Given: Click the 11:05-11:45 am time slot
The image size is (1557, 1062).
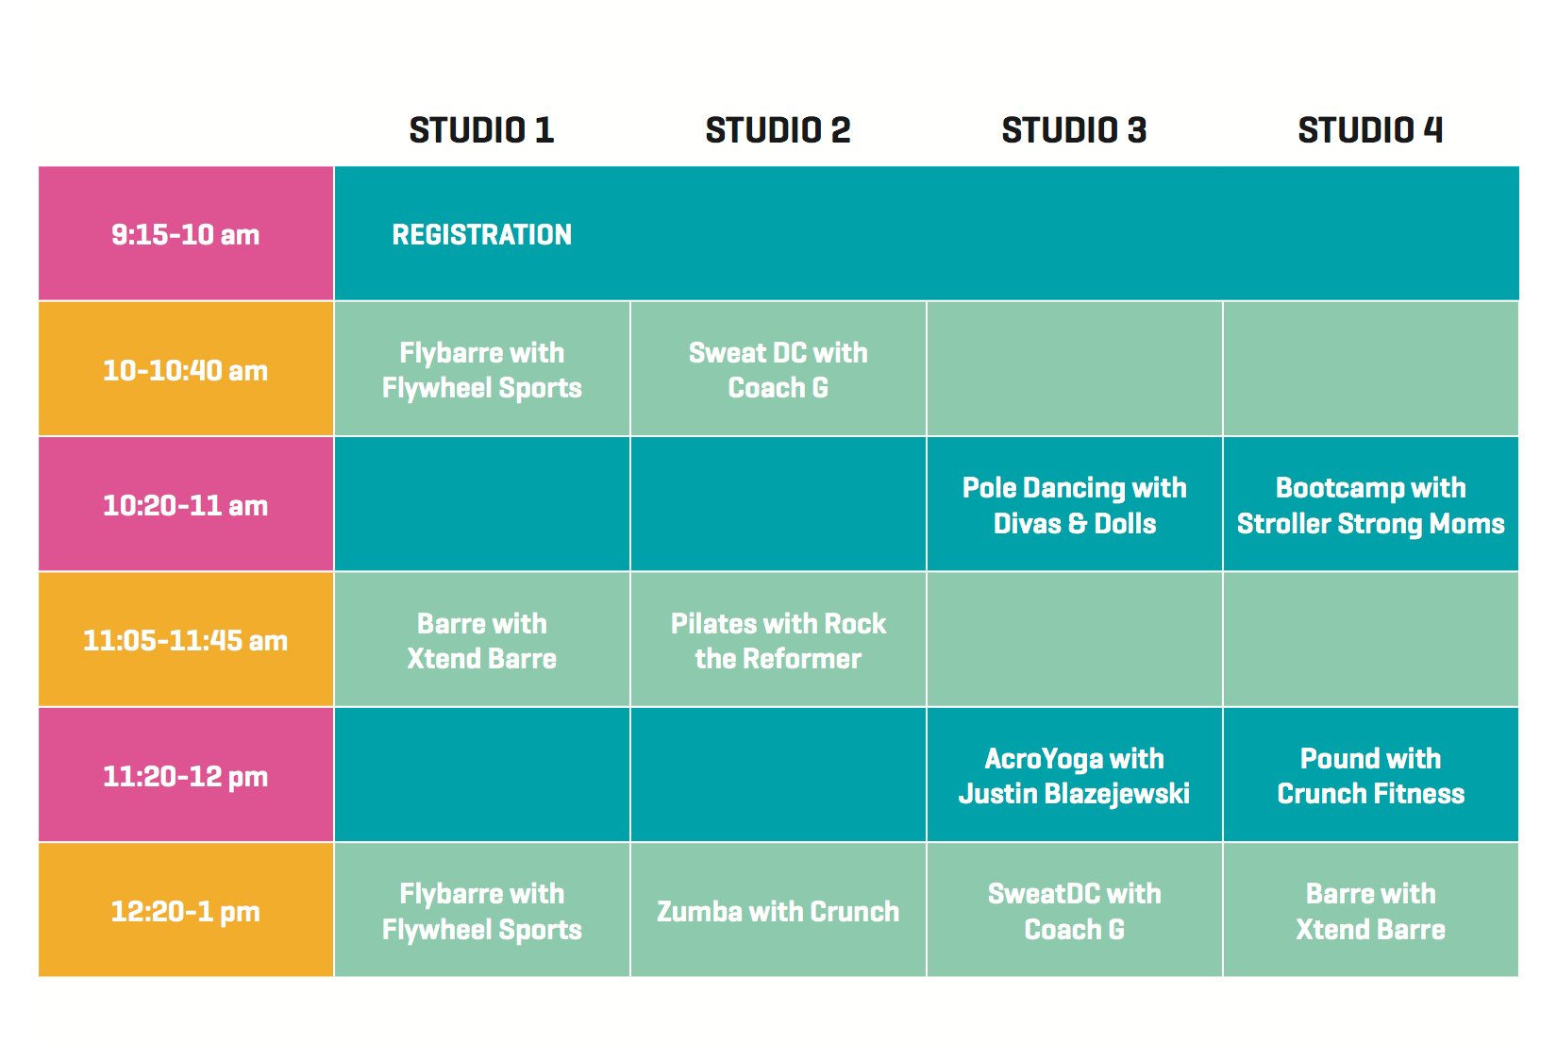Looking at the screenshot, I should 186,640.
